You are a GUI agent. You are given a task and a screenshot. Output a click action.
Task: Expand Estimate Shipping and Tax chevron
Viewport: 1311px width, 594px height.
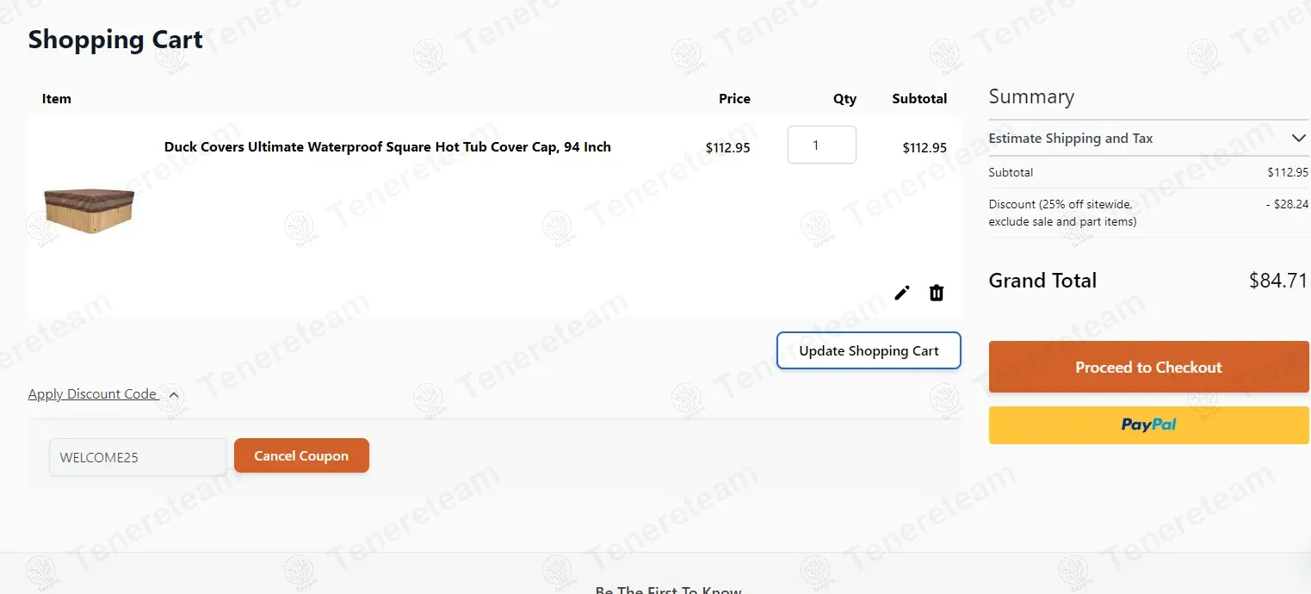[x=1298, y=139]
